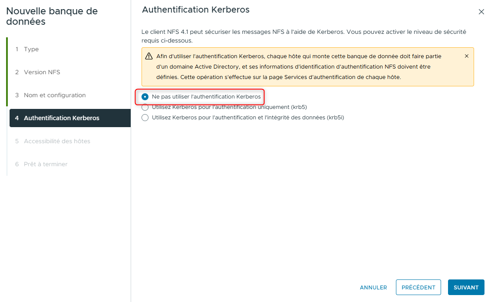Click the Nouvelle banque de données title
Image resolution: width=491 pixels, height=302 pixels.
click(x=52, y=16)
